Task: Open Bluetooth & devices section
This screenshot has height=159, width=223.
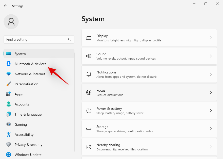Action: pos(39,64)
